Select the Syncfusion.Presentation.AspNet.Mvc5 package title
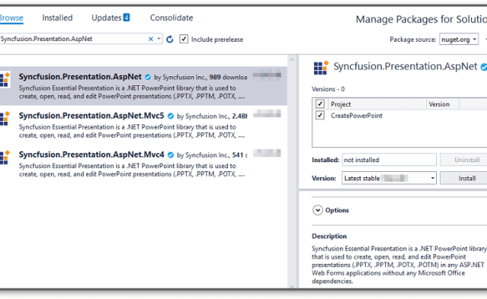 pyautogui.click(x=91, y=116)
